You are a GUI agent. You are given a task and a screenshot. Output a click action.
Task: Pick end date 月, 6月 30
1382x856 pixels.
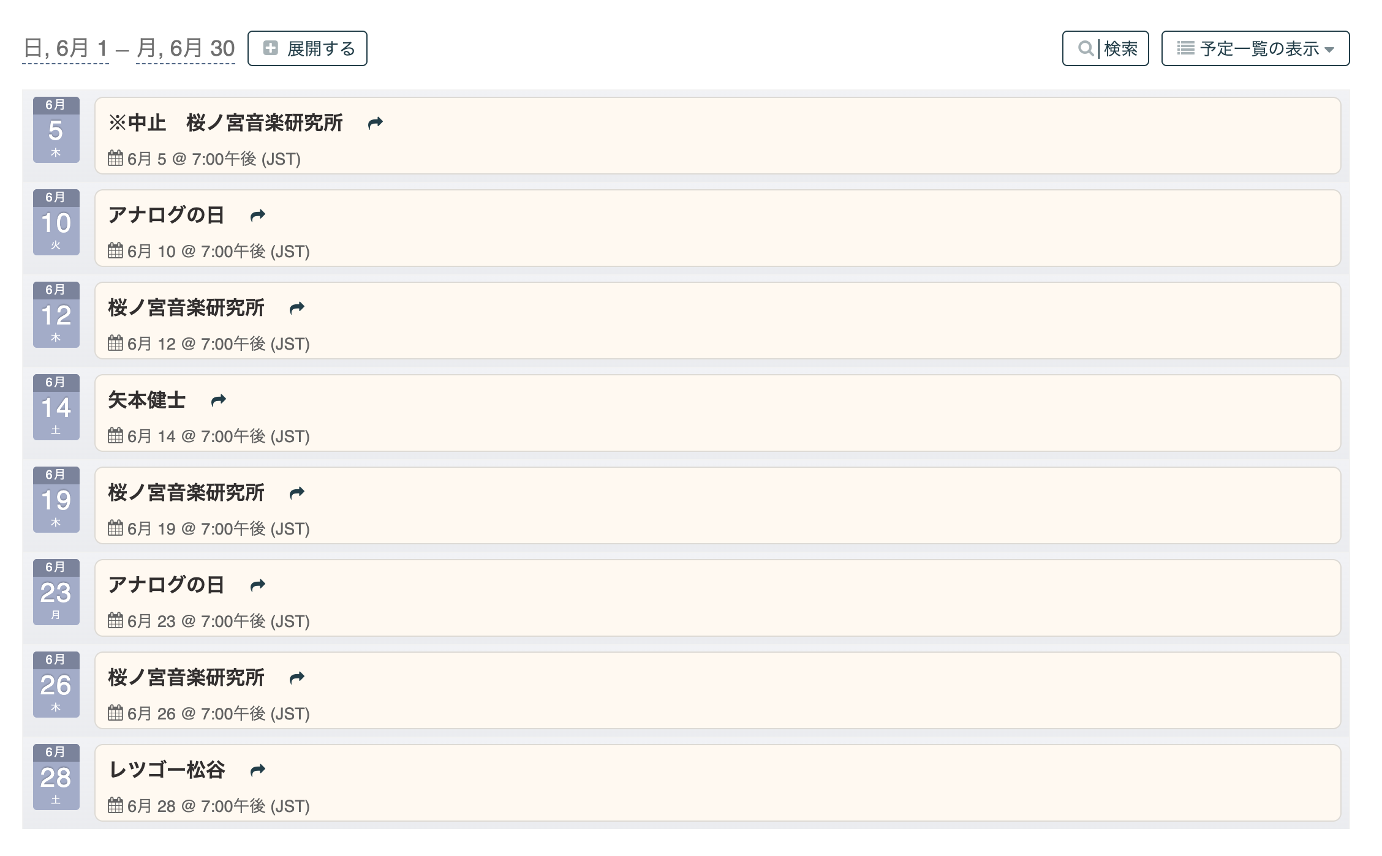pos(186,48)
